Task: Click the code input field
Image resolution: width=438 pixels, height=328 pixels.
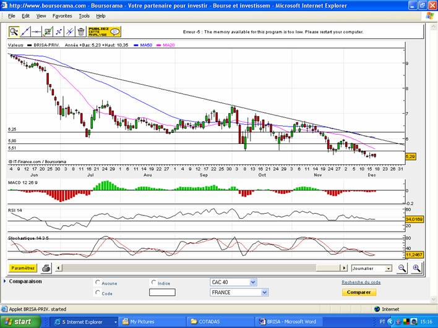Action: pyautogui.click(x=162, y=292)
